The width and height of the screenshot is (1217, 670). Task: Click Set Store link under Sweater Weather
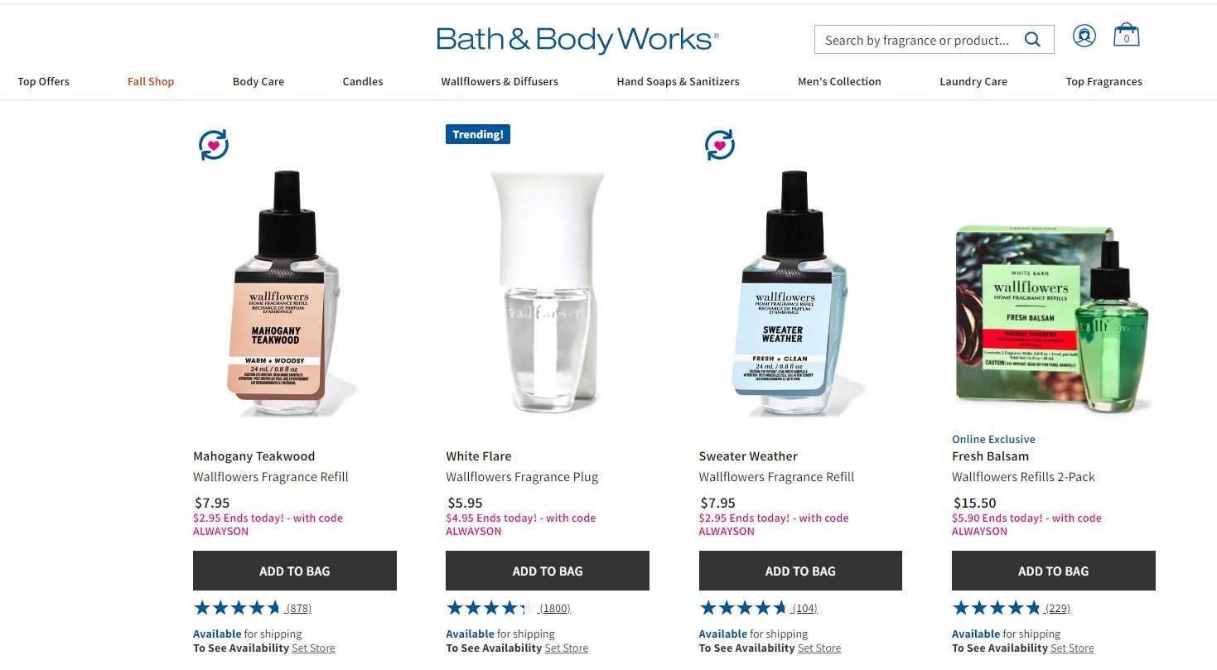click(819, 648)
